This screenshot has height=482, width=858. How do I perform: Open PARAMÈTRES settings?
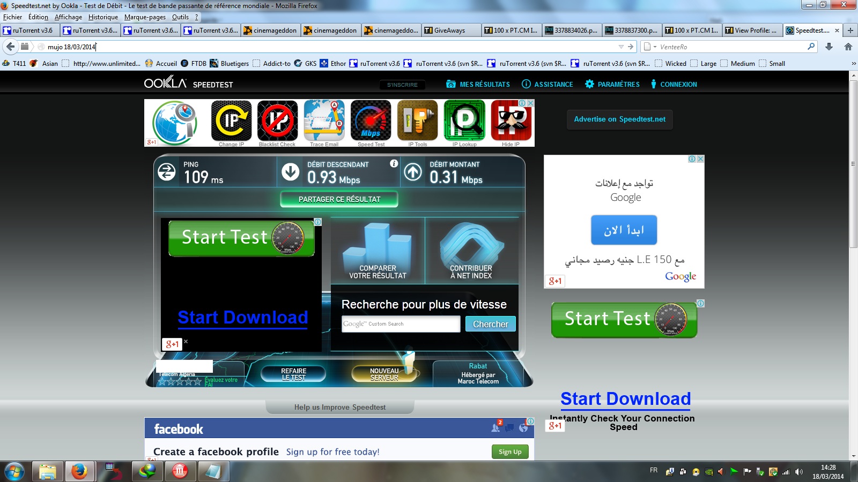point(612,84)
